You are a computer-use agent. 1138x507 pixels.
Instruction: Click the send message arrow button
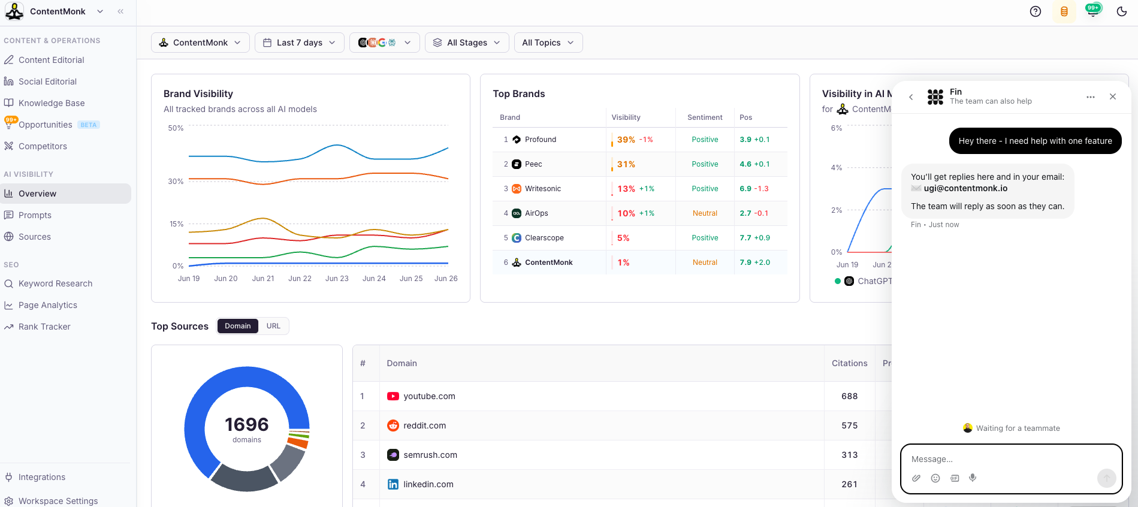1106,478
